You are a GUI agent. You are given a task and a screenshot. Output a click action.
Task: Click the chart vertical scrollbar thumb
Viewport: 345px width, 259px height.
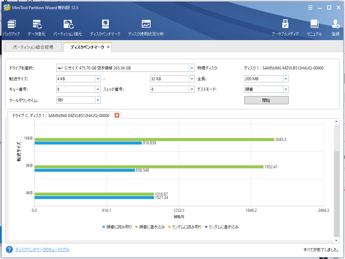click(x=337, y=194)
